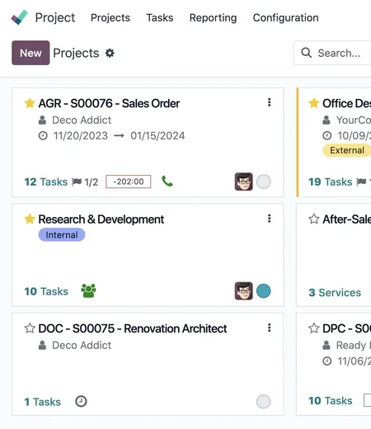Star the After-Sales project

[314, 219]
